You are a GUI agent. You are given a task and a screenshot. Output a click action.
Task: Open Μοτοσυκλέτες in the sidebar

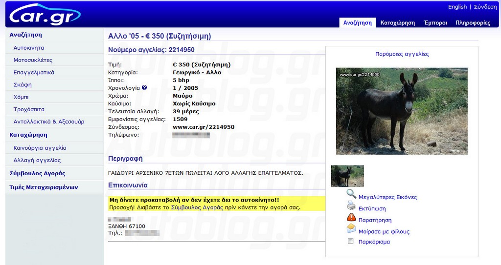[x=33, y=60]
